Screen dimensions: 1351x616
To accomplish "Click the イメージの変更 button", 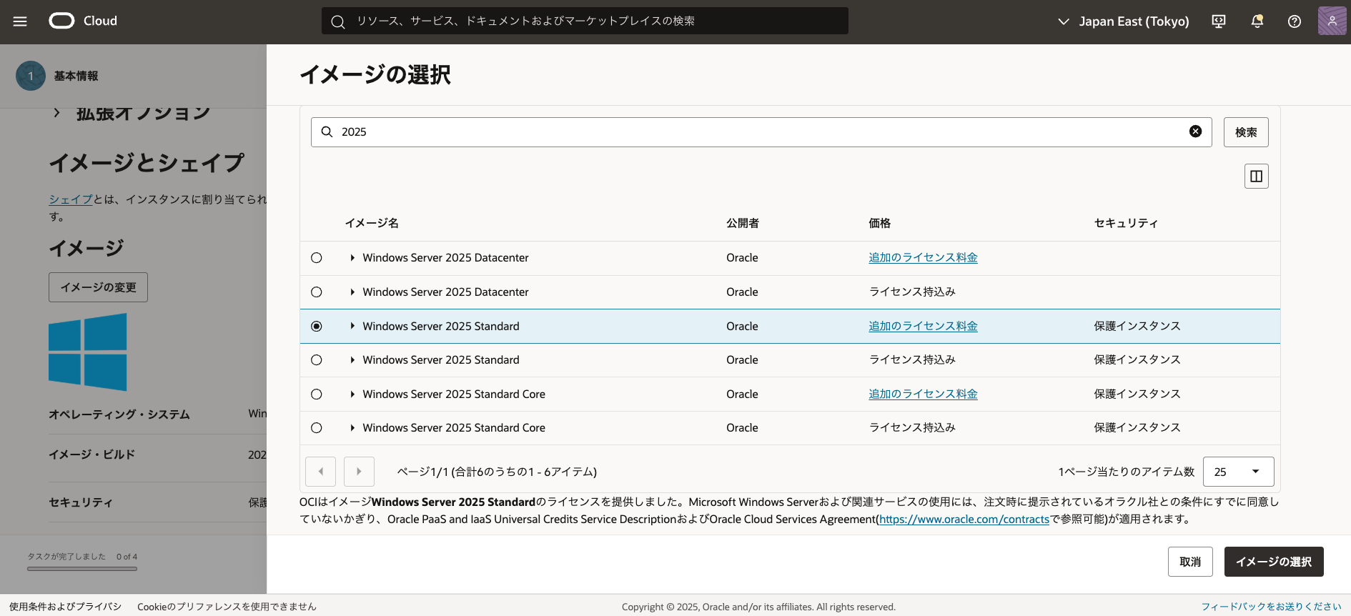I will coord(98,287).
